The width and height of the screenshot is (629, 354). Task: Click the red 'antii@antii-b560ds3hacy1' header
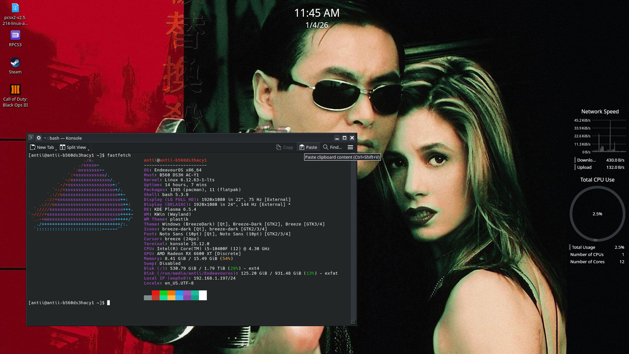tap(175, 160)
